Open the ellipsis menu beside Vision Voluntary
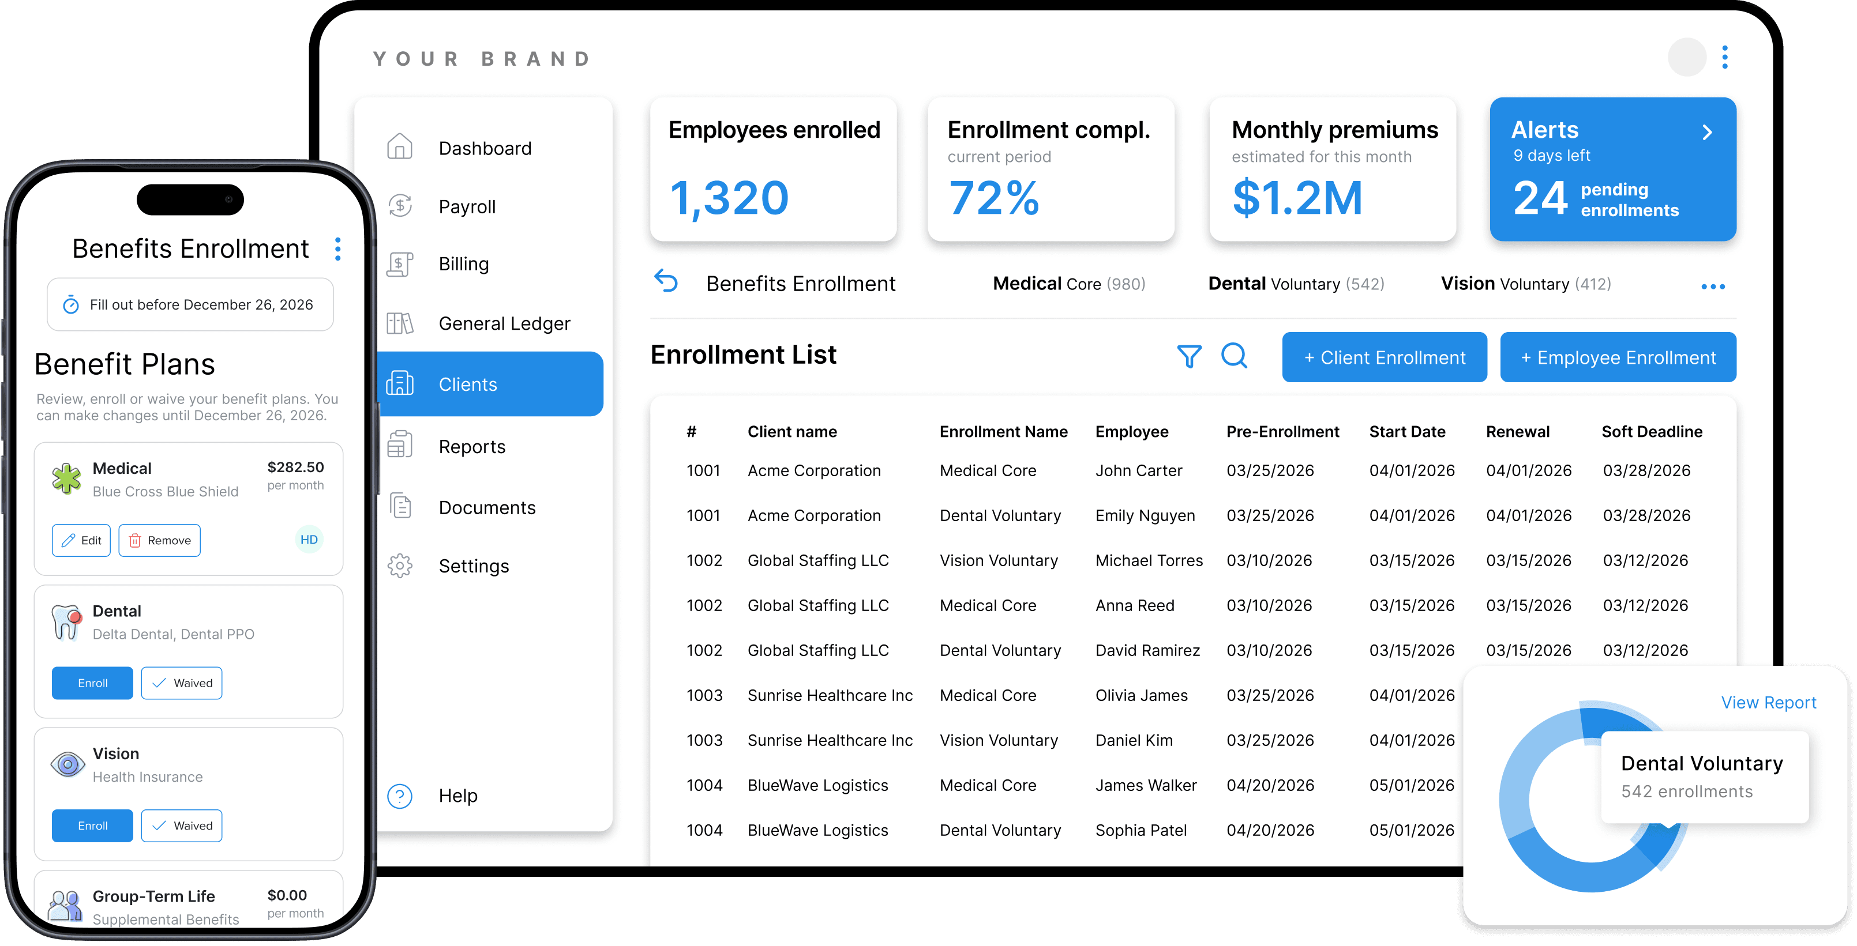Screen dimensions: 1857x946 pos(1713,286)
